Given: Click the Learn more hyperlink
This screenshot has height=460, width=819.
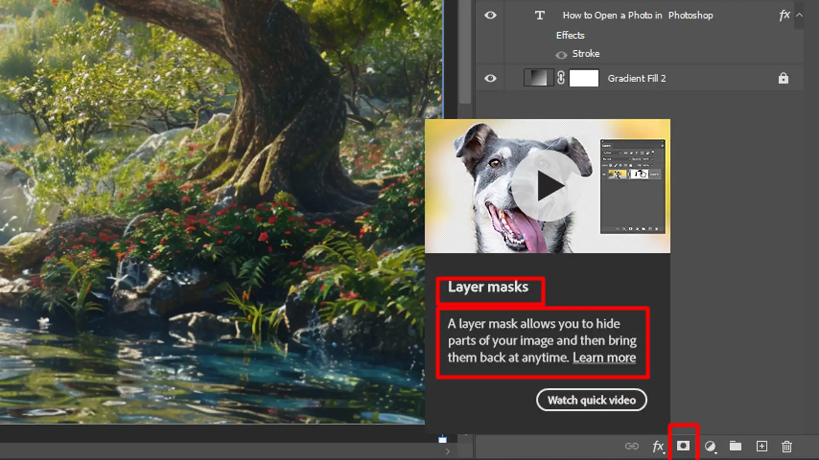Looking at the screenshot, I should (605, 358).
